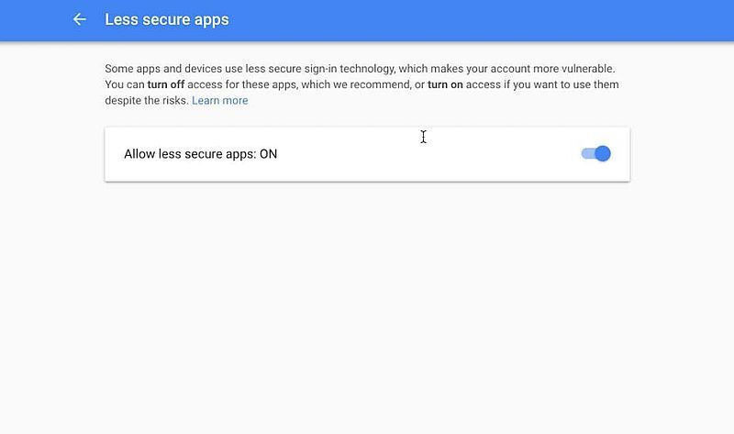Toggle the Allow less secure apps switch
This screenshot has height=434, width=734.
[595, 153]
